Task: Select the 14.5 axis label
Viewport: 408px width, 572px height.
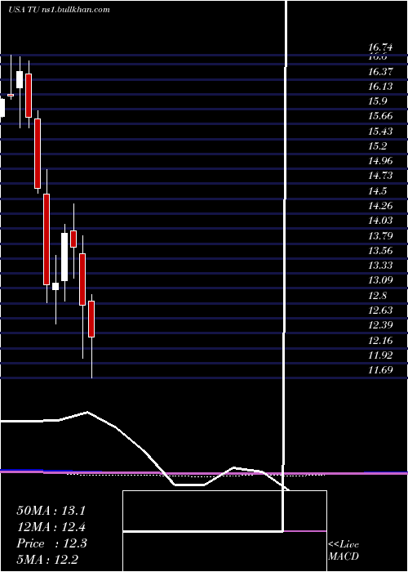Action: pyautogui.click(x=378, y=191)
